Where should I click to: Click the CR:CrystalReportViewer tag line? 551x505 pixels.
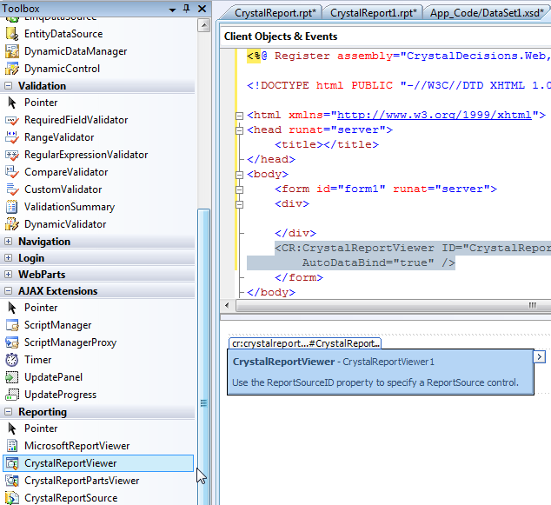pos(413,248)
